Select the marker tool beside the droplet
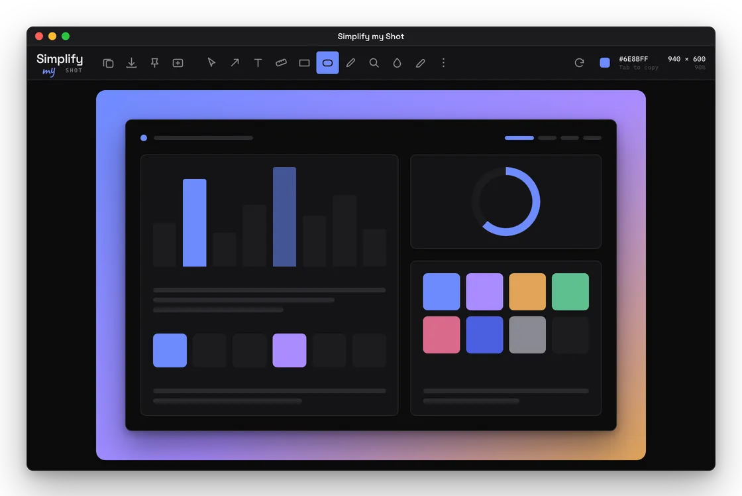Image resolution: width=742 pixels, height=496 pixels. (x=420, y=62)
